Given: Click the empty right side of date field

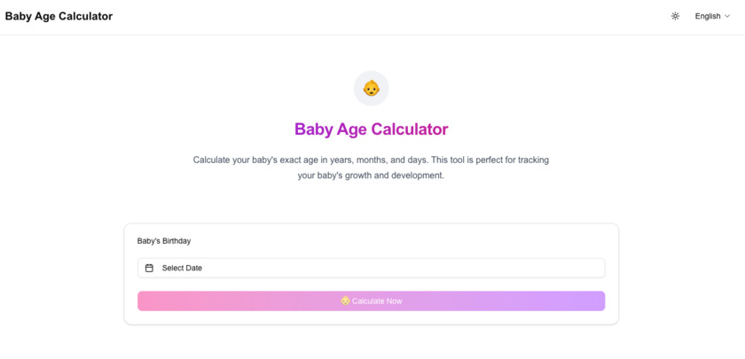Looking at the screenshot, I should coord(532,268).
